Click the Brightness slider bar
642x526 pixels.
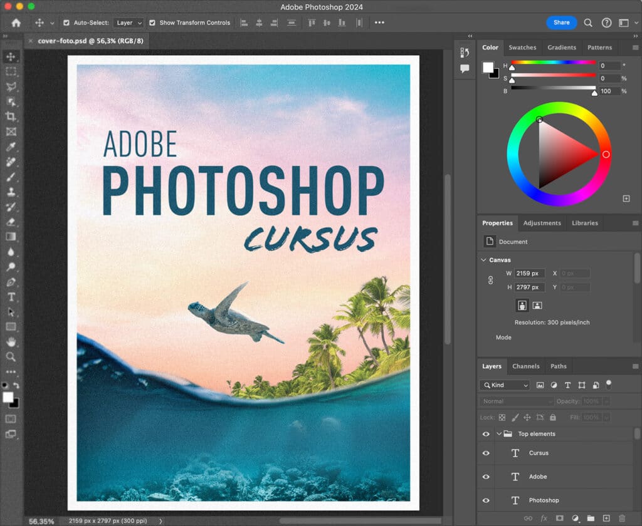coord(554,88)
